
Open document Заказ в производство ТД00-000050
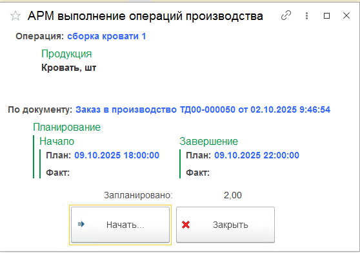(203, 109)
